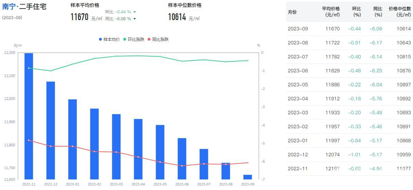The image size is (413, 190).
Task: Select the 2022-11 bar in chart
Action: (x=29, y=116)
